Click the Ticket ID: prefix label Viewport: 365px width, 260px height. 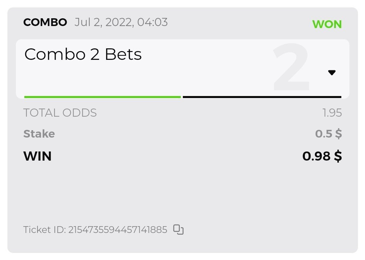[x=45, y=230]
